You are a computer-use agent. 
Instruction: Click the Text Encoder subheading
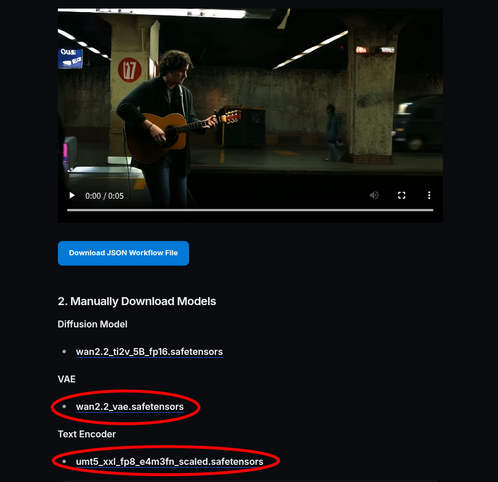click(87, 434)
